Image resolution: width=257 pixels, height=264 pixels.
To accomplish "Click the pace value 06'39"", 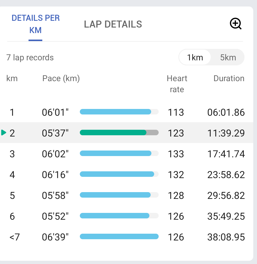I will tap(55, 237).
